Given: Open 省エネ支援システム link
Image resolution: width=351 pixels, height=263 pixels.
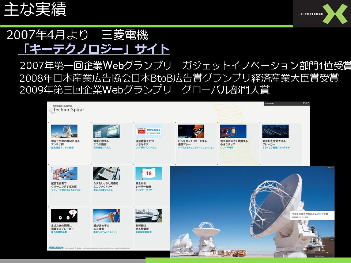Looking at the screenshot, I should pyautogui.click(x=103, y=190).
